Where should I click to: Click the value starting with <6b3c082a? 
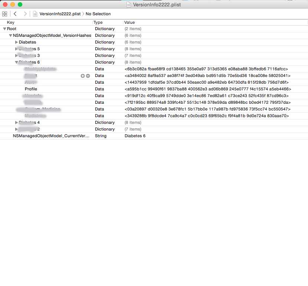click(206, 69)
